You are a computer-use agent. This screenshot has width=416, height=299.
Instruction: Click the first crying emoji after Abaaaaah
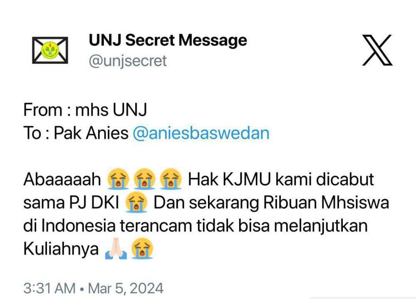tap(118, 179)
